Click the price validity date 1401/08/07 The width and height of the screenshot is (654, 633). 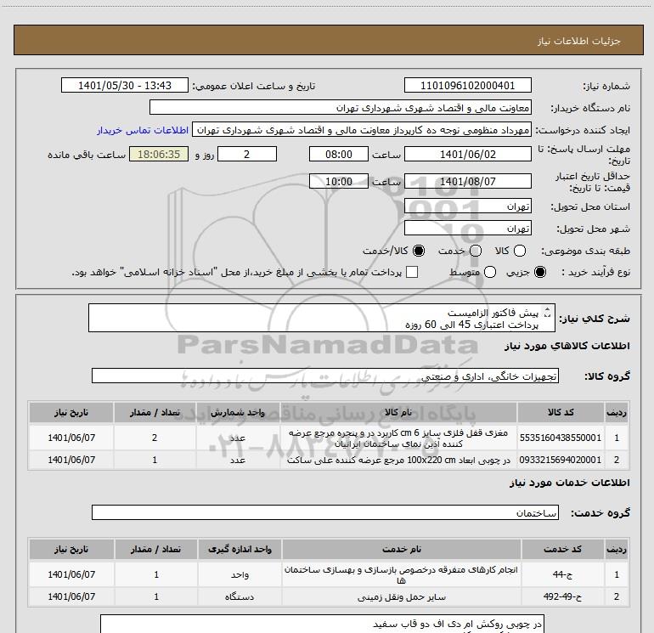point(467,181)
